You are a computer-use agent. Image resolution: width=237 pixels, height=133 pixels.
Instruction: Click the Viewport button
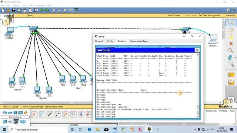point(230,16)
